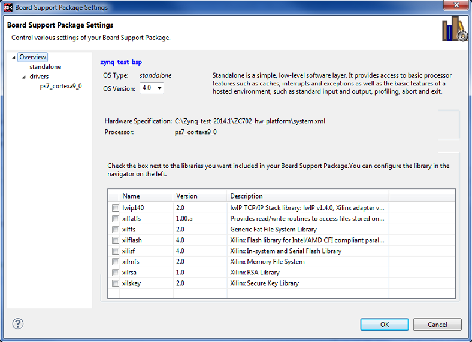Toggle the xilmfs library checkbox
Image resolution: width=472 pixels, height=342 pixels.
tap(115, 262)
